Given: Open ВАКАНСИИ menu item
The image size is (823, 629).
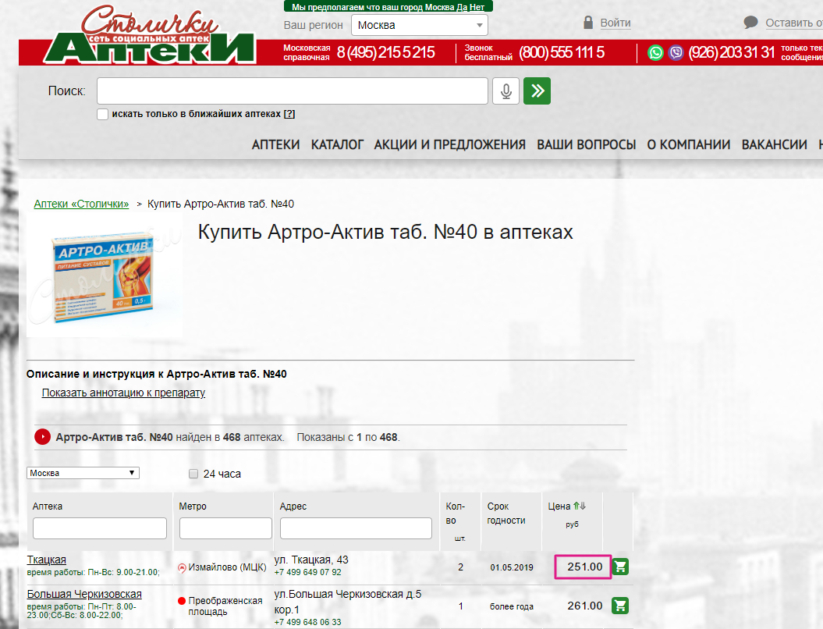Looking at the screenshot, I should click(x=774, y=144).
